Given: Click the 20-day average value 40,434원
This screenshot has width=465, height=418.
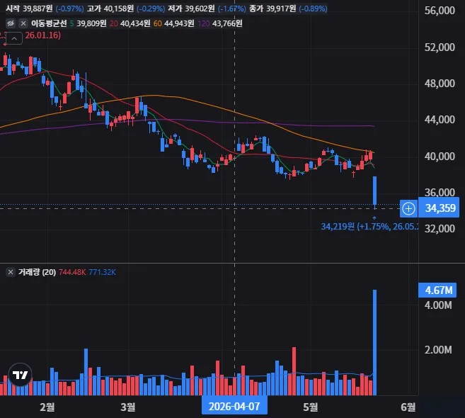Looking at the screenshot, I should tap(135, 23).
